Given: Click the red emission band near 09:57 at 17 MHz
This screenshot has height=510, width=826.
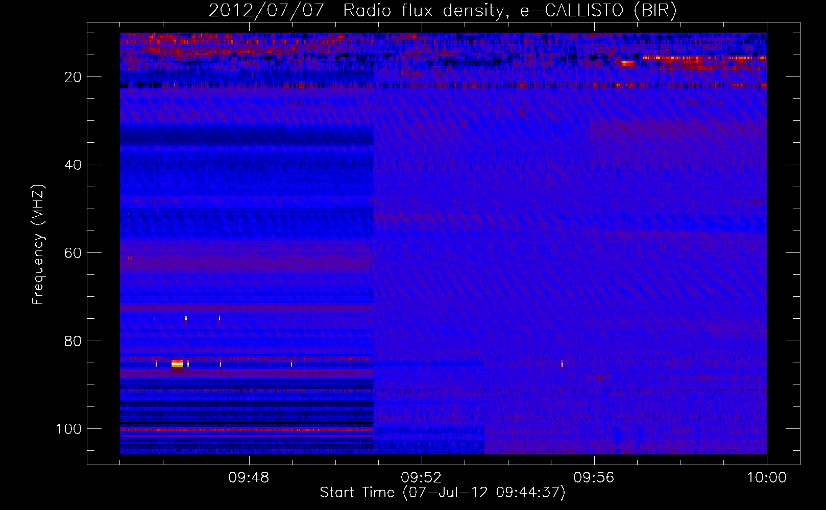Looking at the screenshot, I should click(627, 63).
